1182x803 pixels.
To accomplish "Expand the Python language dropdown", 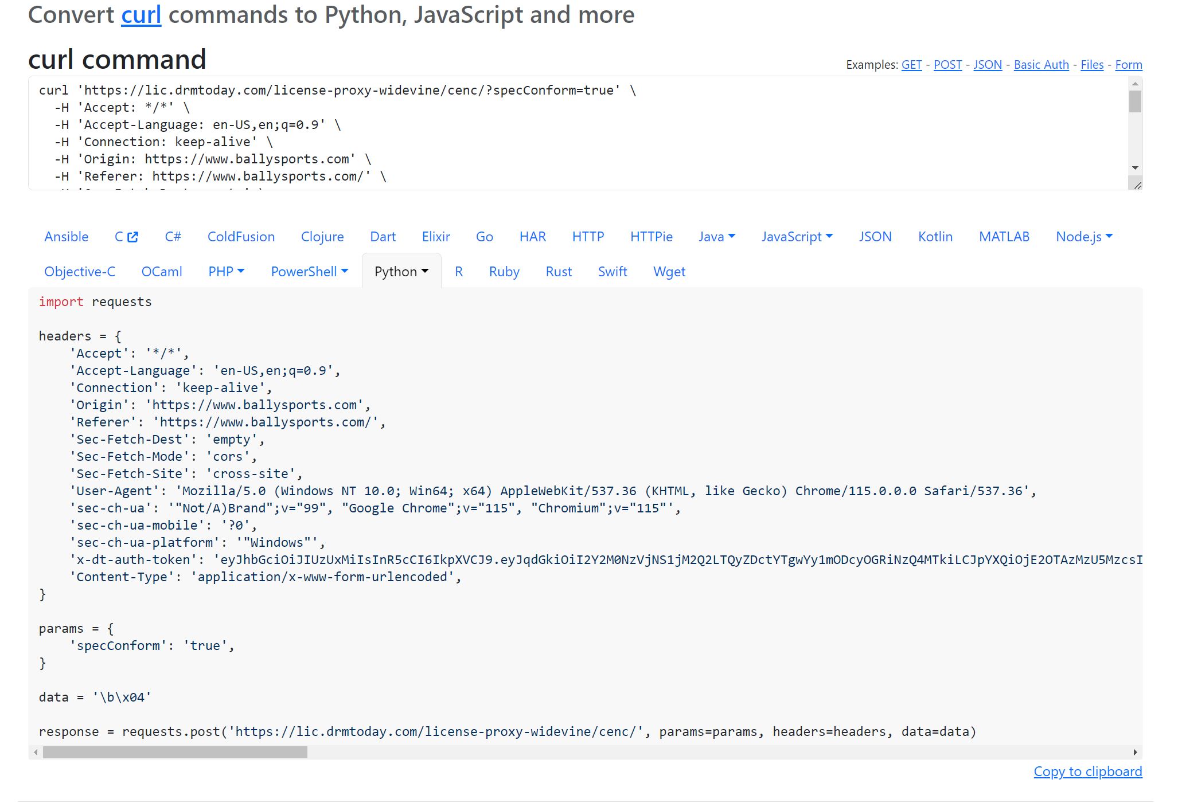I will coord(401,272).
